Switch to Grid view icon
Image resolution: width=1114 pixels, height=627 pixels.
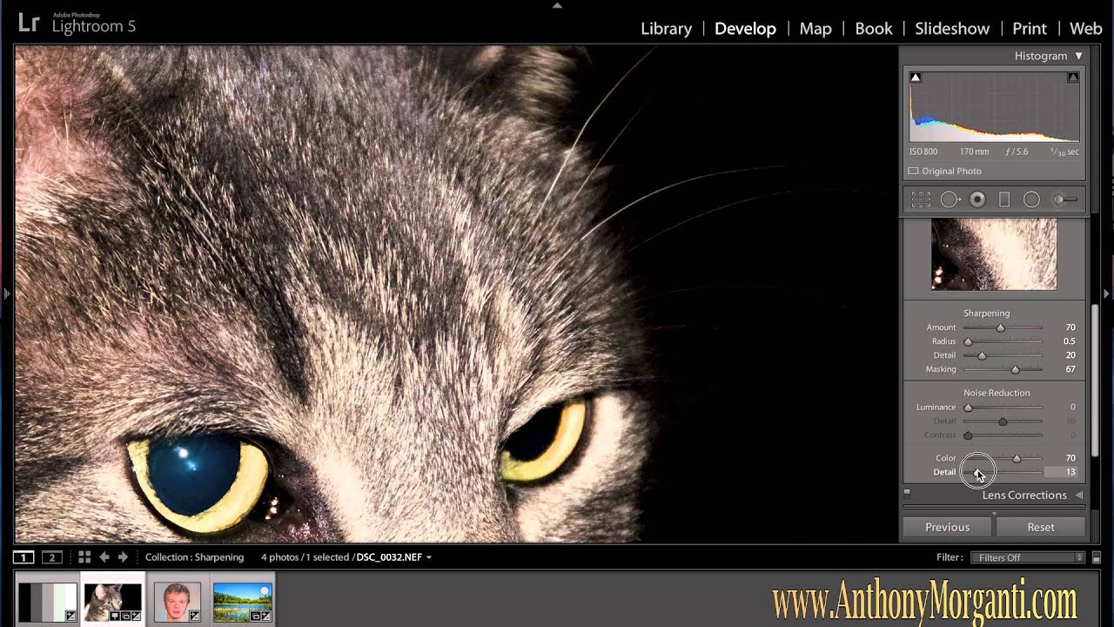click(x=84, y=557)
